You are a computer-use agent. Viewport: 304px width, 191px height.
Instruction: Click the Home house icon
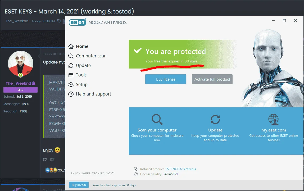click(x=71, y=47)
